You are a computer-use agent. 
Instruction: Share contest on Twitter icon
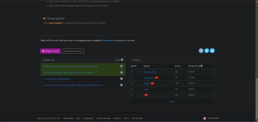pos(207,51)
